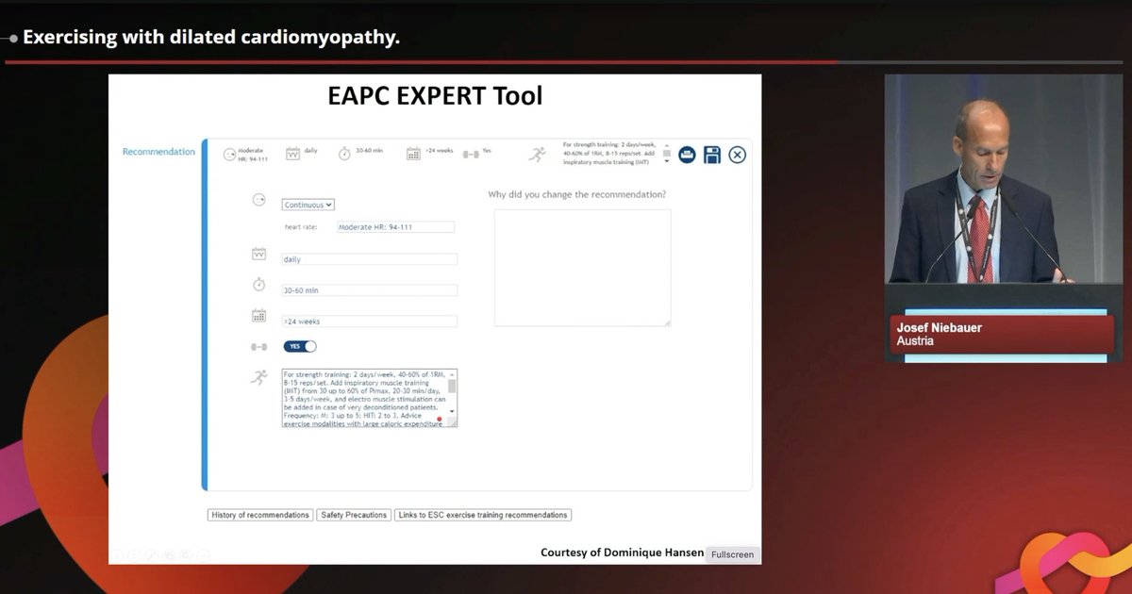Viewport: 1132px width, 594px height.
Task: Save the recommendation with the floppy disk icon
Action: (712, 155)
